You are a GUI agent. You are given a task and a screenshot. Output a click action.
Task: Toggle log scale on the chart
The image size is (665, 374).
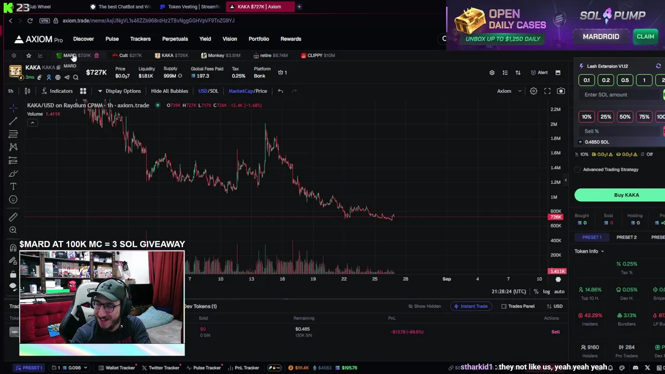coord(547,291)
